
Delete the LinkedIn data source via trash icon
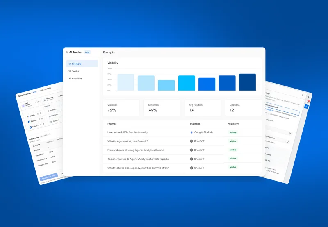click(43, 124)
